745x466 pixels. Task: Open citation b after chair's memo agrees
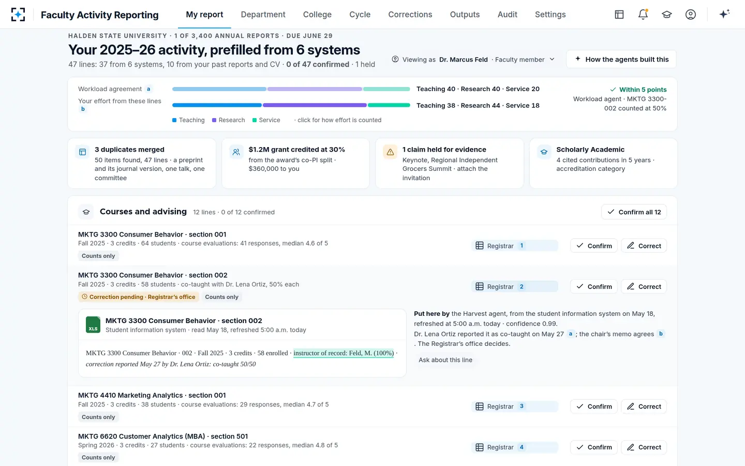pyautogui.click(x=661, y=334)
